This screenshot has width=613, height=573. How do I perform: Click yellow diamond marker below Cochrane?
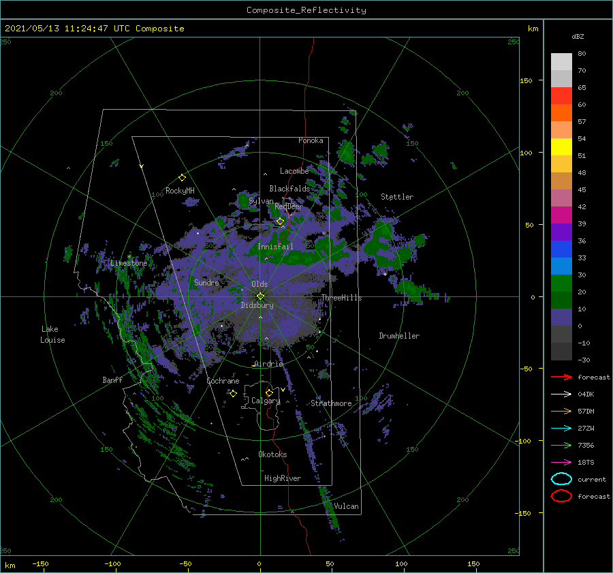(233, 394)
